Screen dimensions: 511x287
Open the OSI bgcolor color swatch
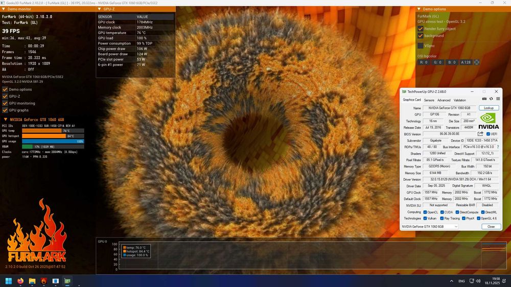476,62
